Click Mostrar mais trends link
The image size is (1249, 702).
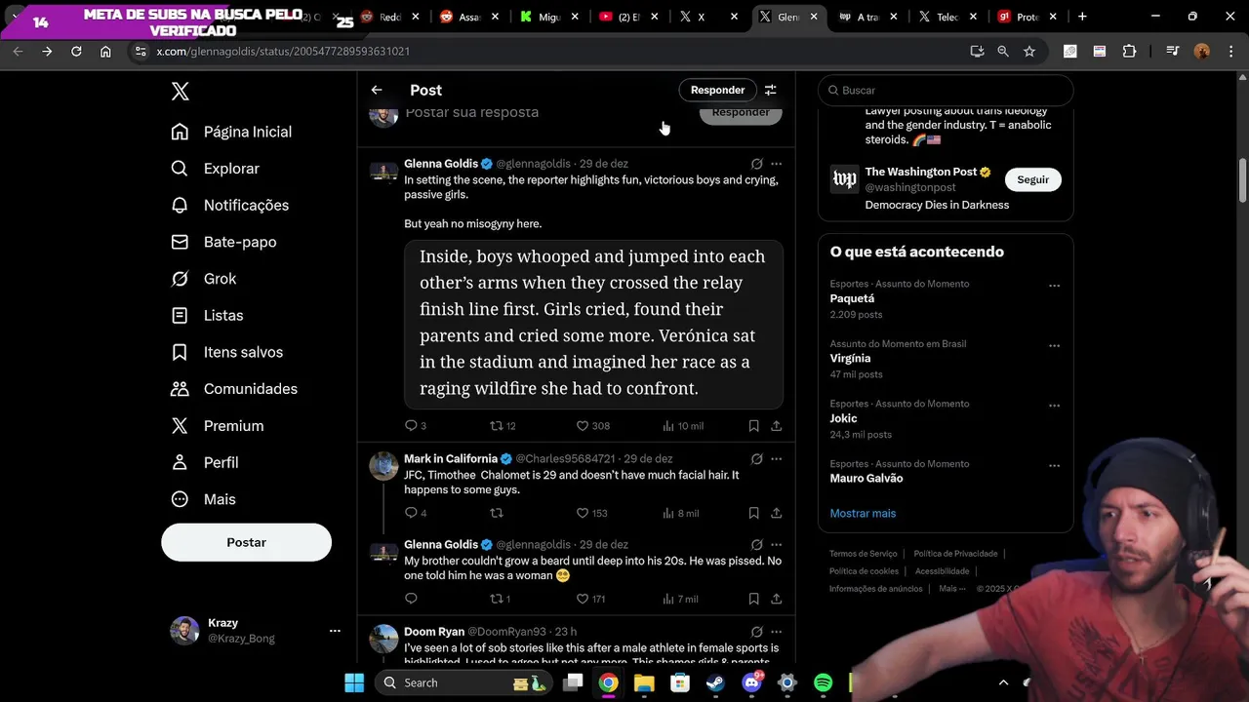863,514
